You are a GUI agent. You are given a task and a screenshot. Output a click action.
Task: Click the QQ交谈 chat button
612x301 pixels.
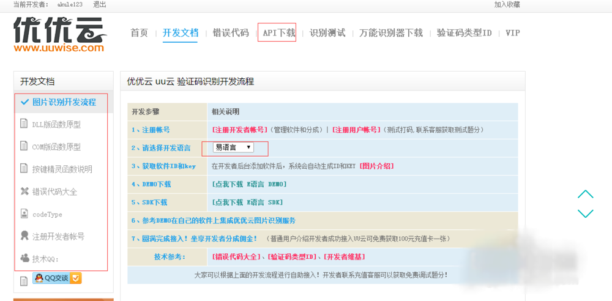pyautogui.click(x=57, y=278)
